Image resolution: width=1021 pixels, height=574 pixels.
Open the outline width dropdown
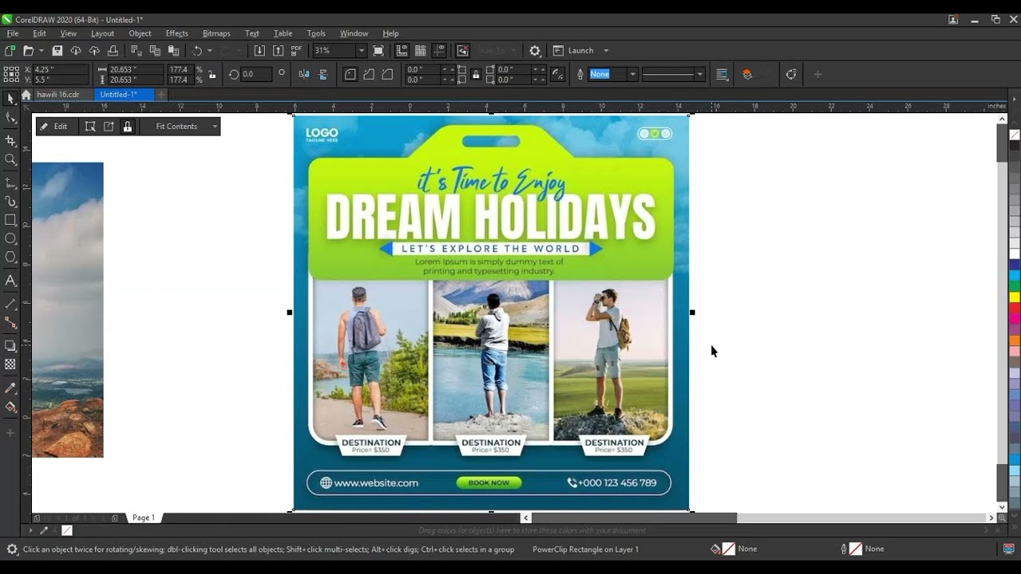pos(633,74)
